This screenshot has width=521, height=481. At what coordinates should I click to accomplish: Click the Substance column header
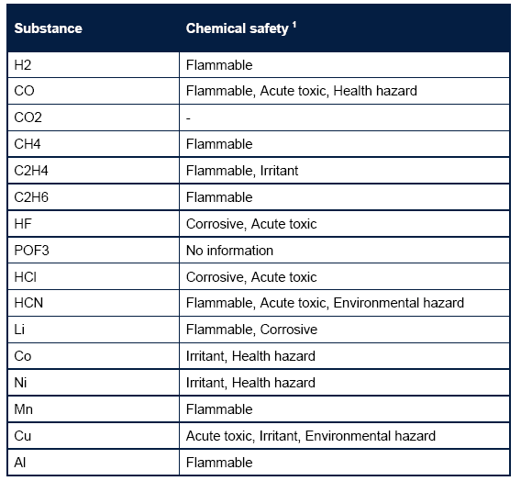[x=49, y=28]
